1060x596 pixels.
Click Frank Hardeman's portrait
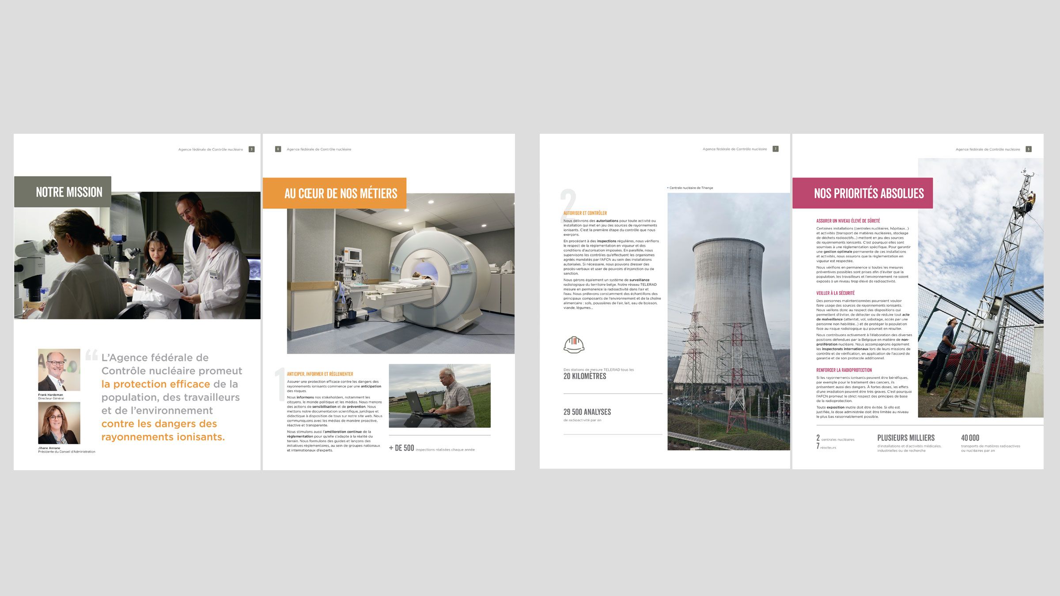[x=59, y=370]
